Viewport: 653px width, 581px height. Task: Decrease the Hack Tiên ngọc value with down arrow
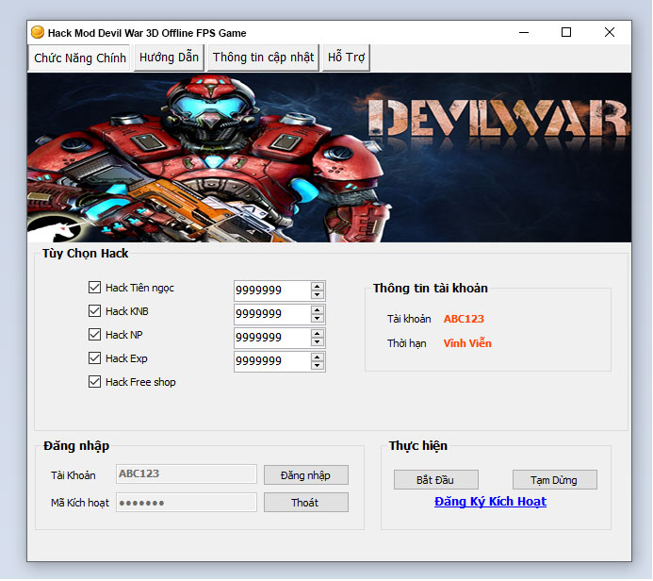coord(318,294)
